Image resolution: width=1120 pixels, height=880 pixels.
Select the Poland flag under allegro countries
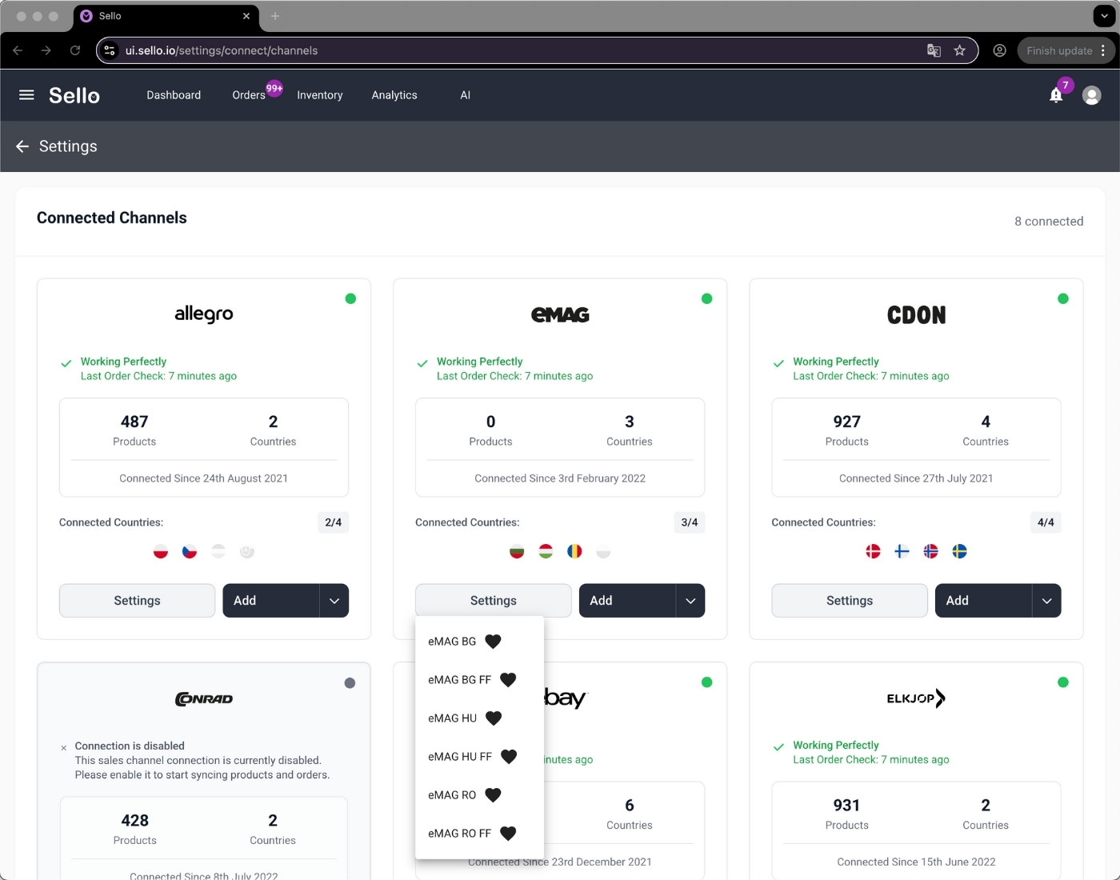click(x=160, y=551)
